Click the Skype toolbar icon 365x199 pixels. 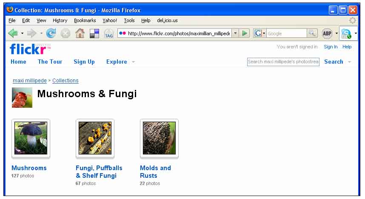[346, 33]
